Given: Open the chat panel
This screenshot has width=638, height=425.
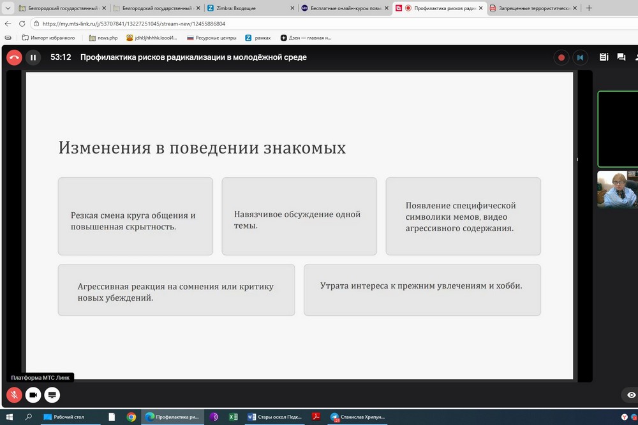Looking at the screenshot, I should (621, 57).
